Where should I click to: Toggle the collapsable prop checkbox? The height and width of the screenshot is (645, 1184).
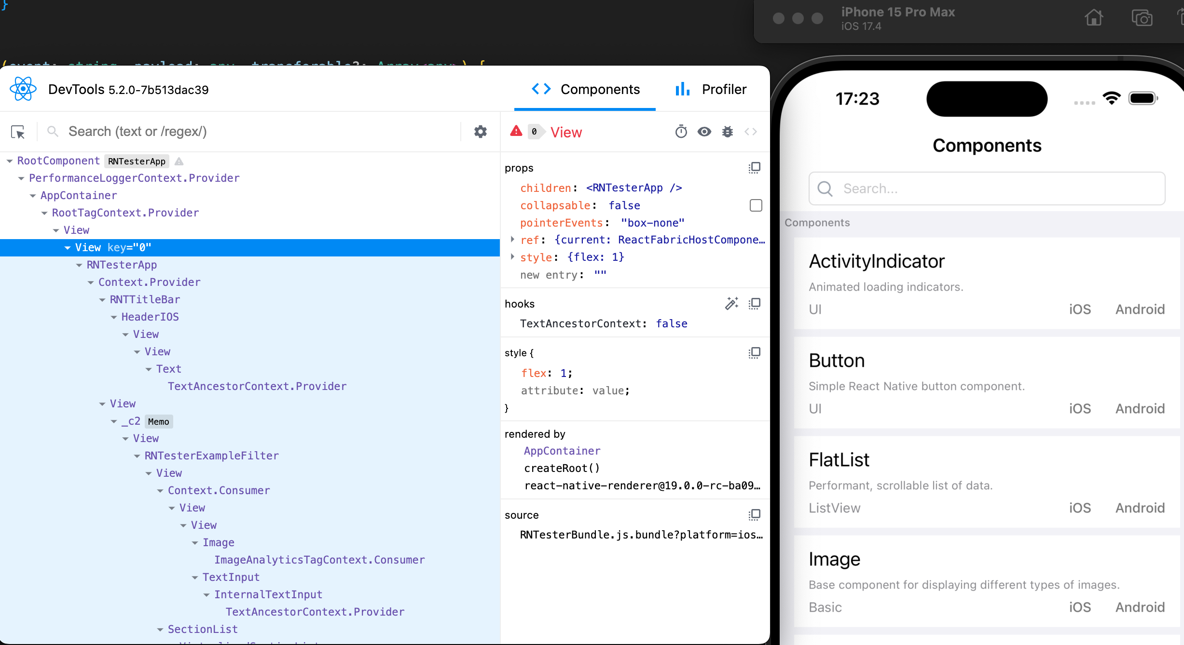coord(756,205)
